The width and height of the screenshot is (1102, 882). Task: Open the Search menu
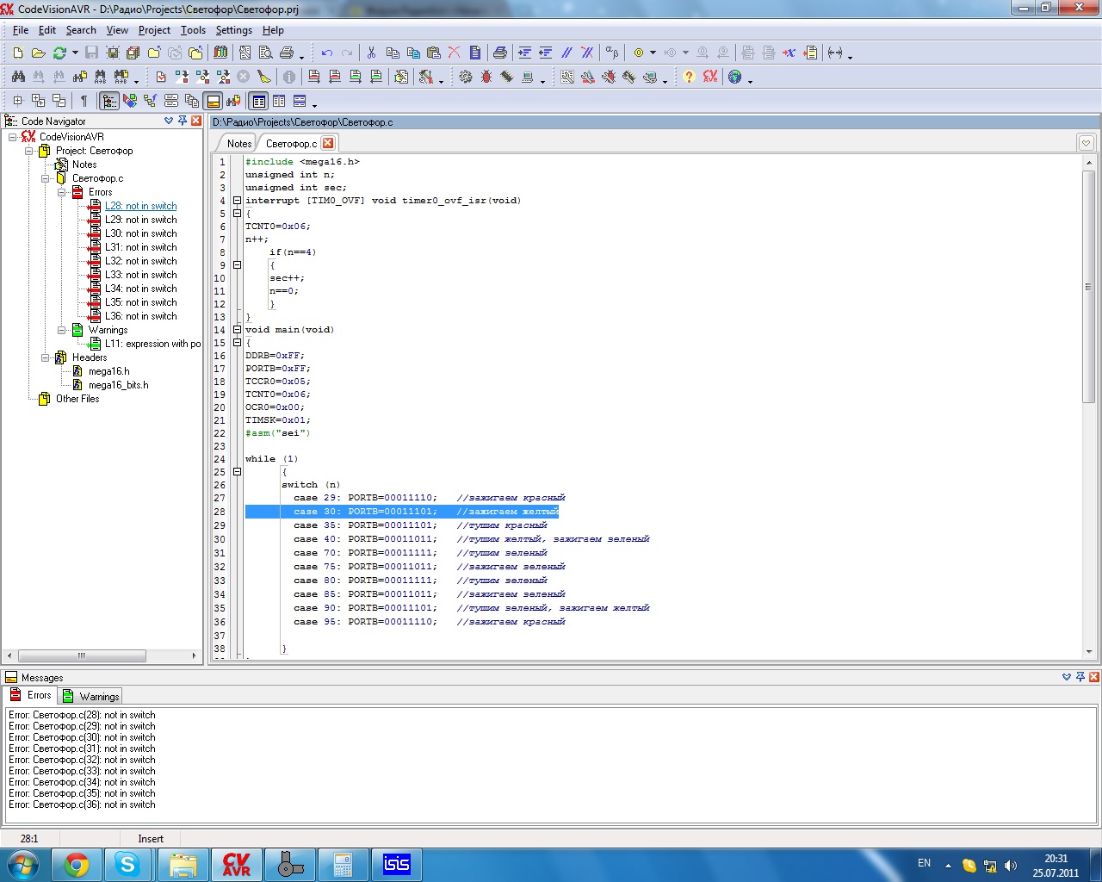pos(81,30)
